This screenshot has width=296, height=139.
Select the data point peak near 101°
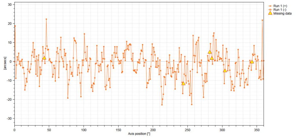click(84, 34)
